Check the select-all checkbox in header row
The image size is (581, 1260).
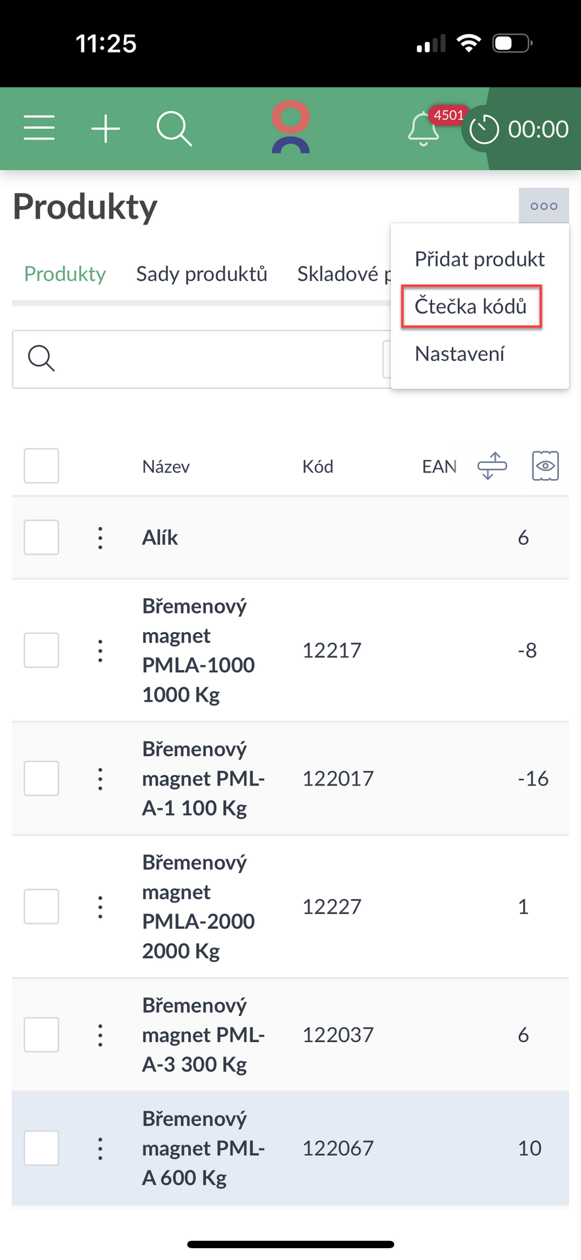pos(41,466)
